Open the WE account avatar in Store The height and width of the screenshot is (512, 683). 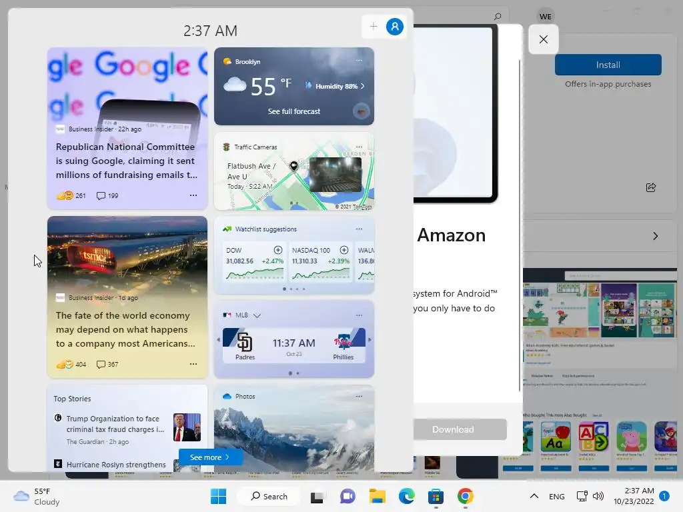pos(546,17)
